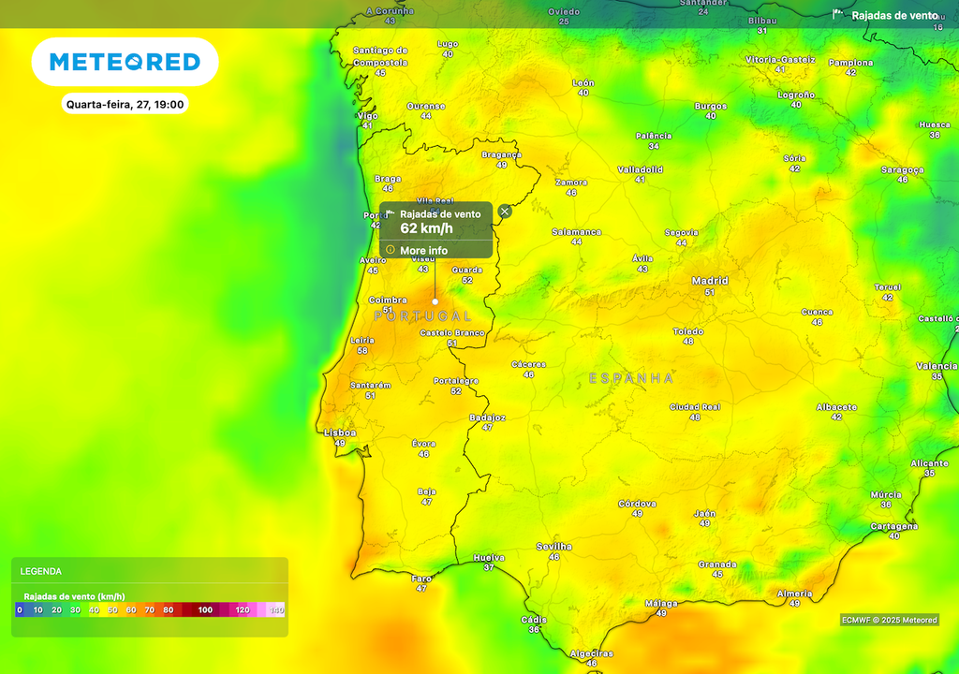
Task: Click Córdova 49 label
Action: coord(637,509)
